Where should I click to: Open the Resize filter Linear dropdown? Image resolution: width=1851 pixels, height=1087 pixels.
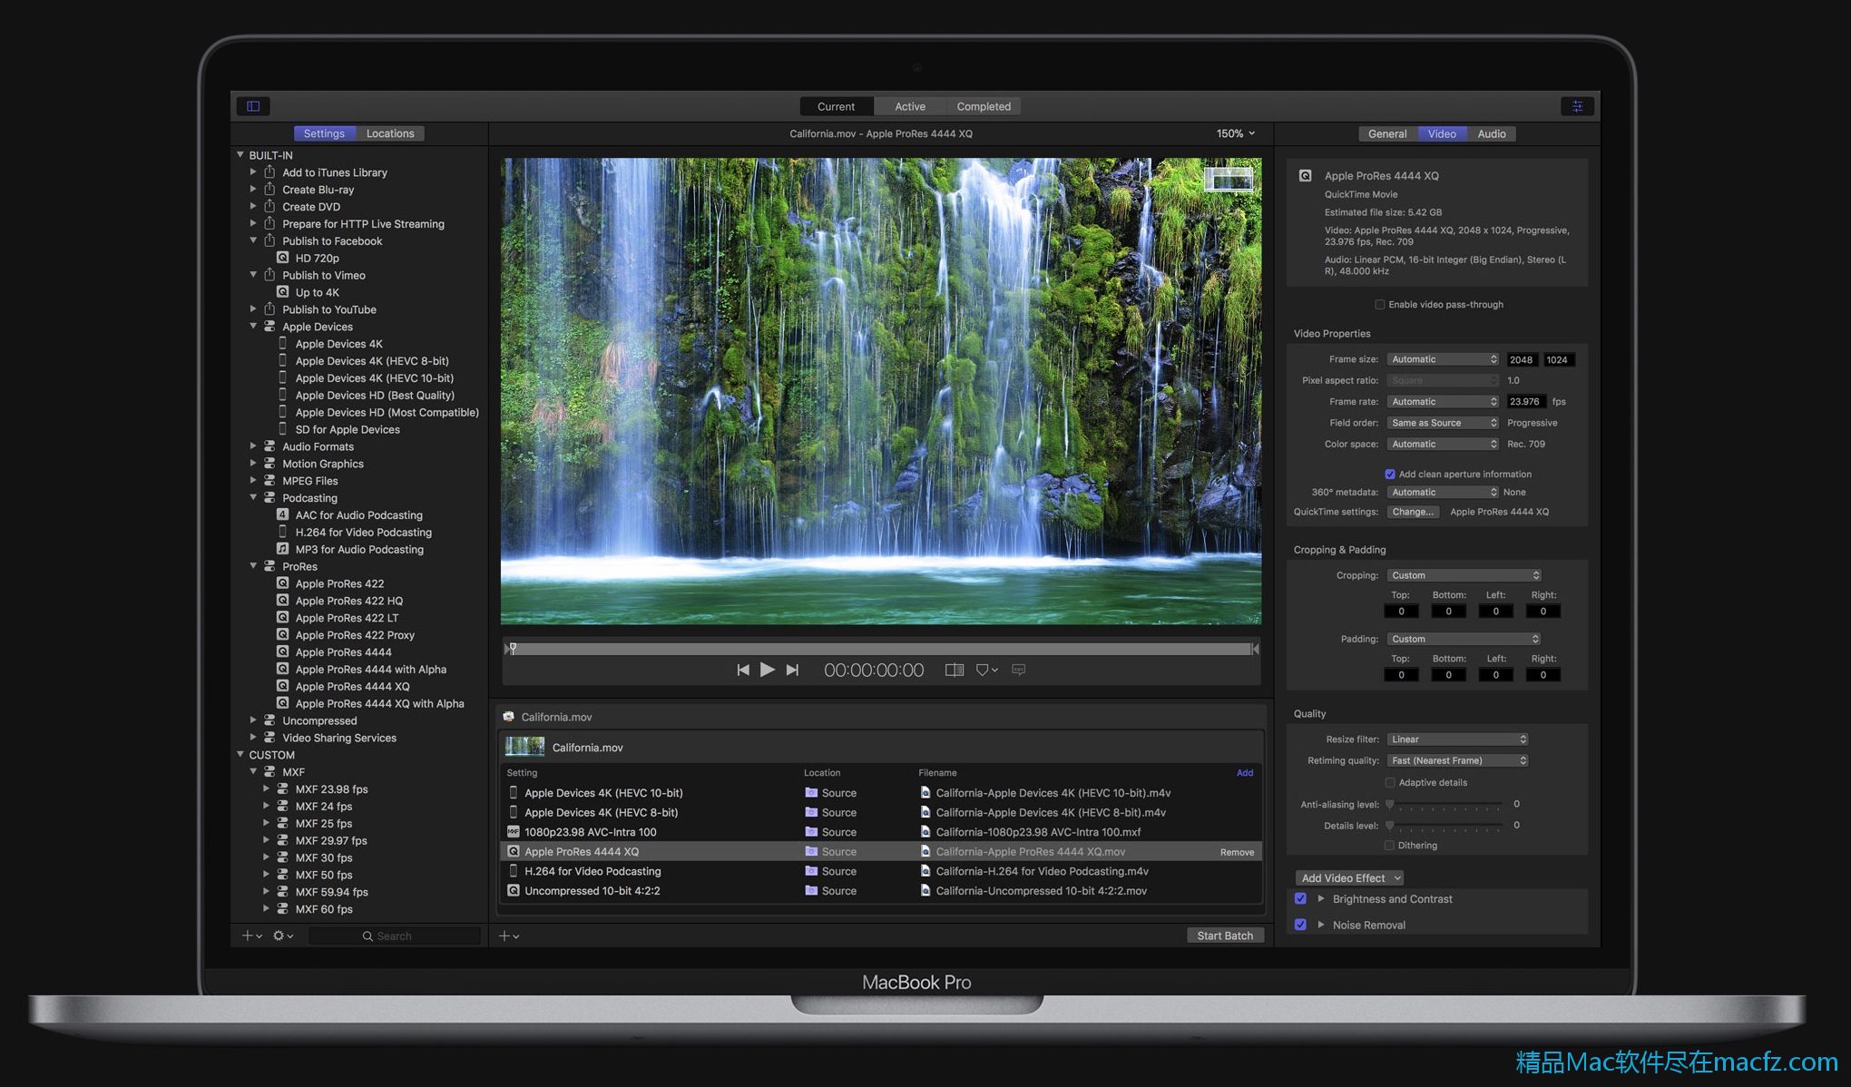point(1457,739)
